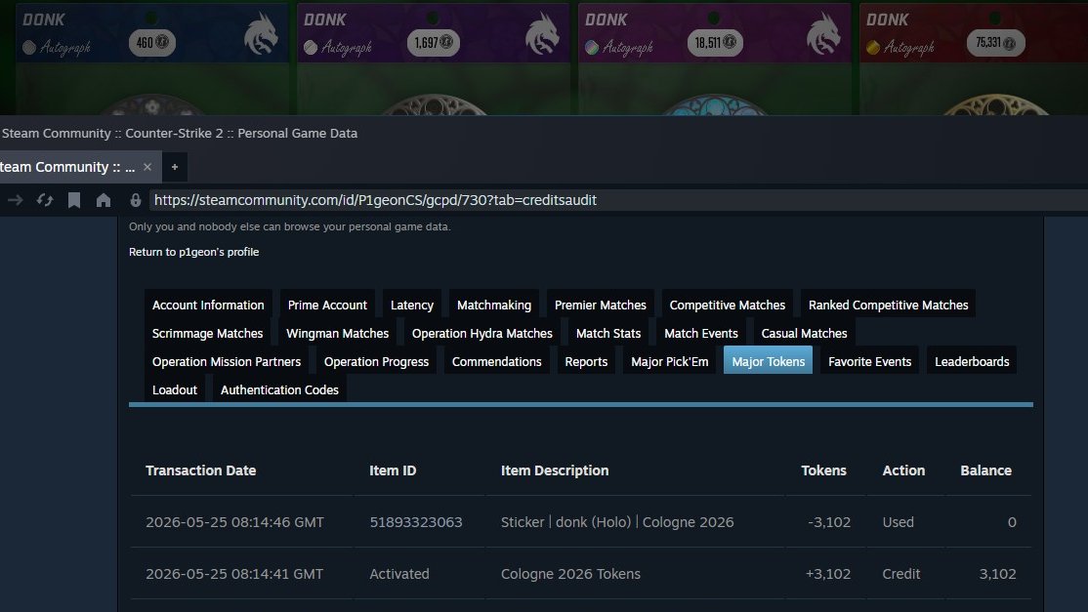The image size is (1088, 612).
Task: Click the +3,102 tokens value
Action: coord(828,575)
